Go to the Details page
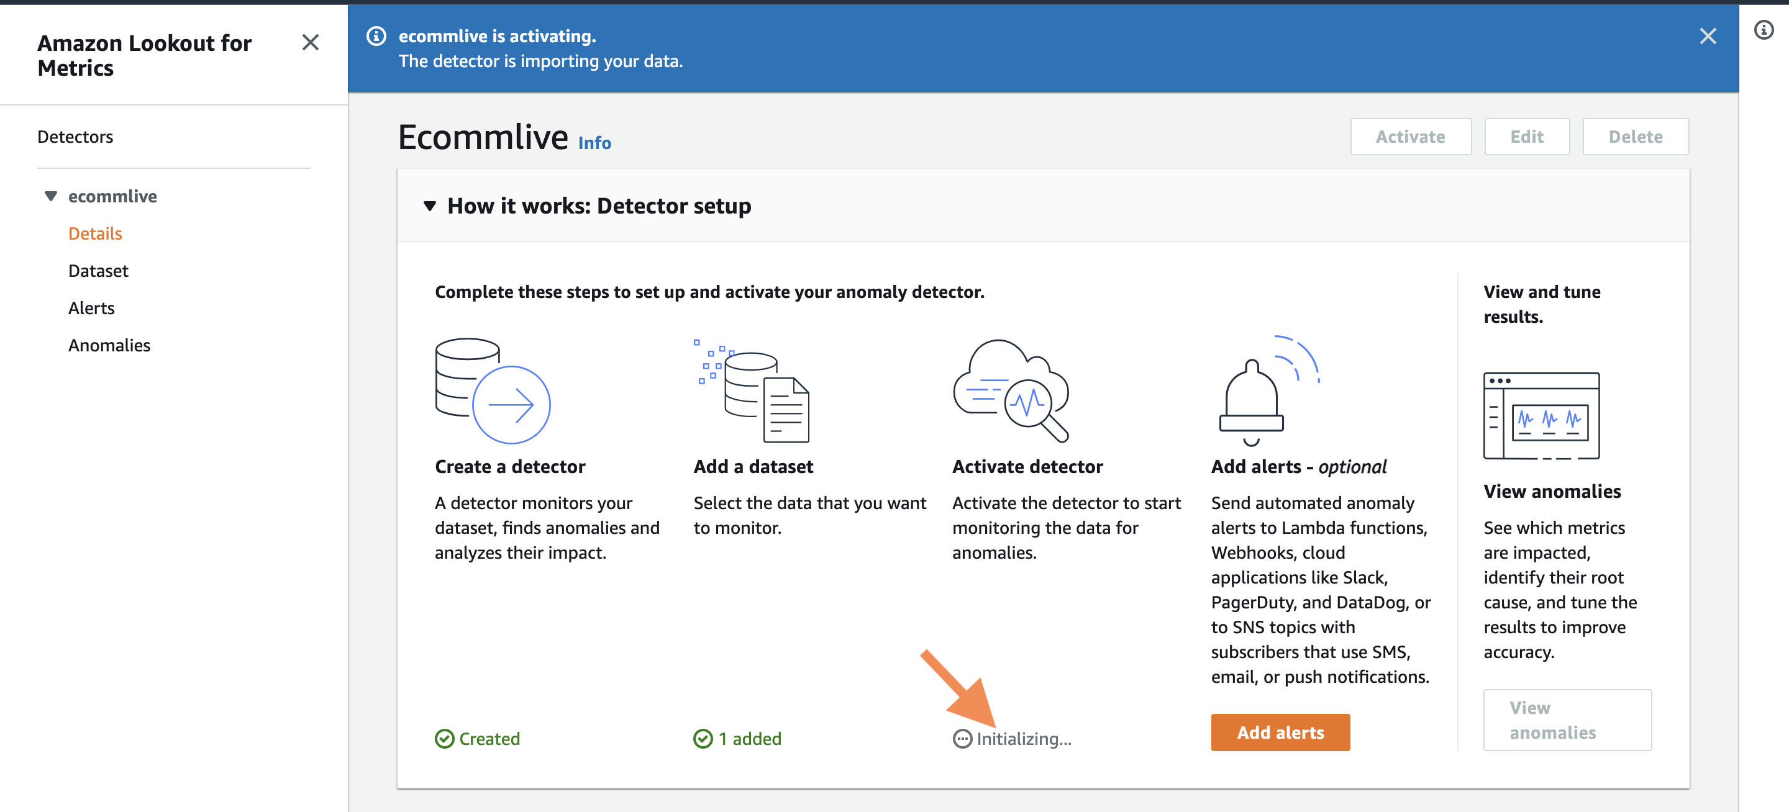The image size is (1789, 812). click(x=95, y=234)
